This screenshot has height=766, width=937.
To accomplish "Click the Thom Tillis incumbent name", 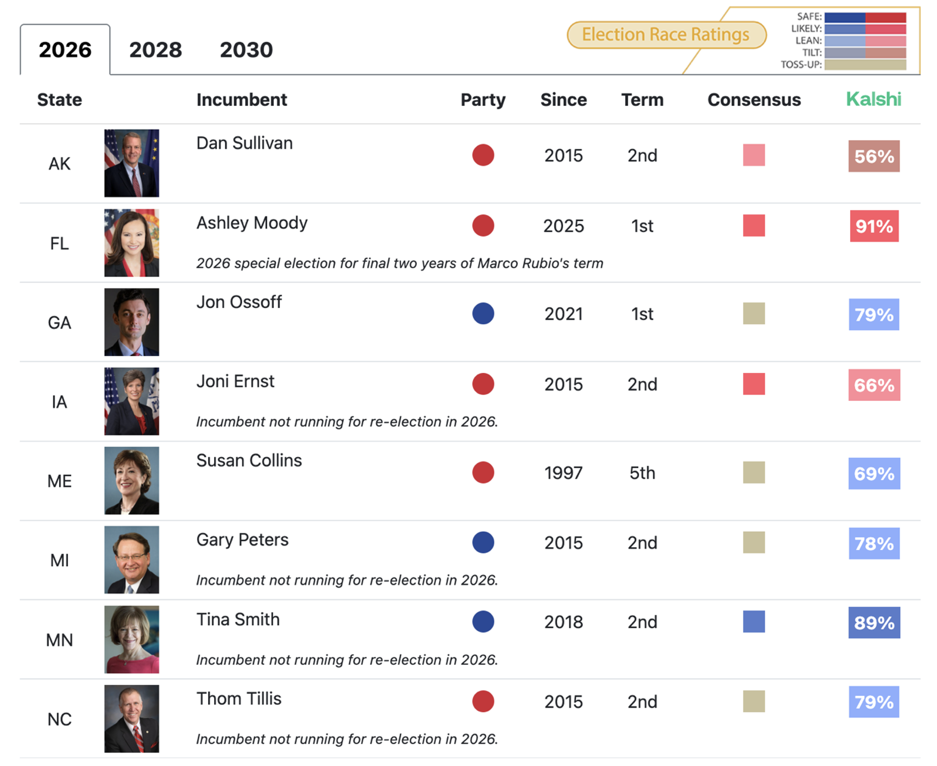I will pyautogui.click(x=239, y=699).
